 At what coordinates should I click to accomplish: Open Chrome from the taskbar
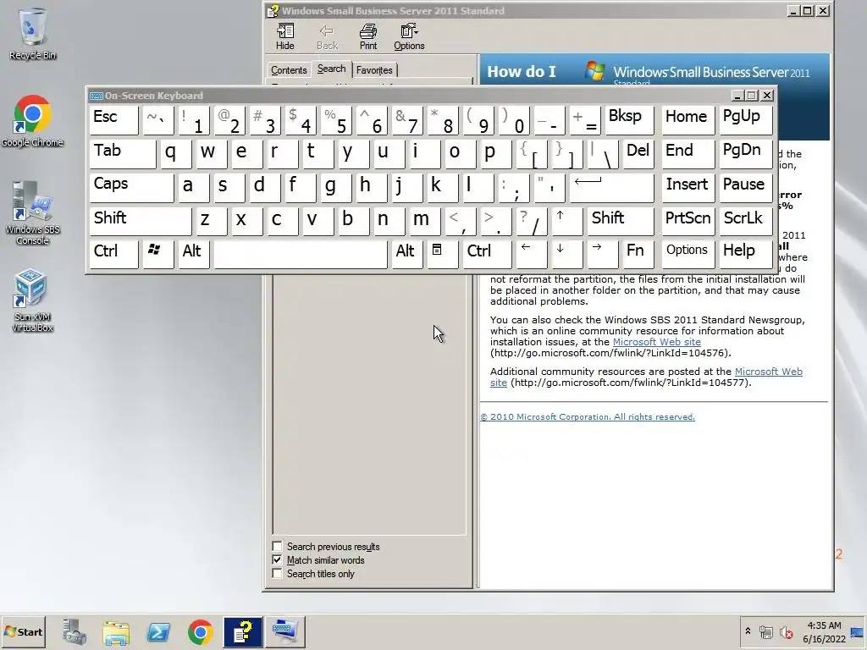click(200, 631)
